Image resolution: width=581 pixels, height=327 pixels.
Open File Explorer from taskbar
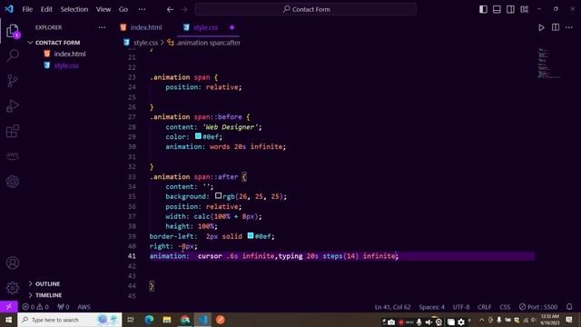click(167, 320)
